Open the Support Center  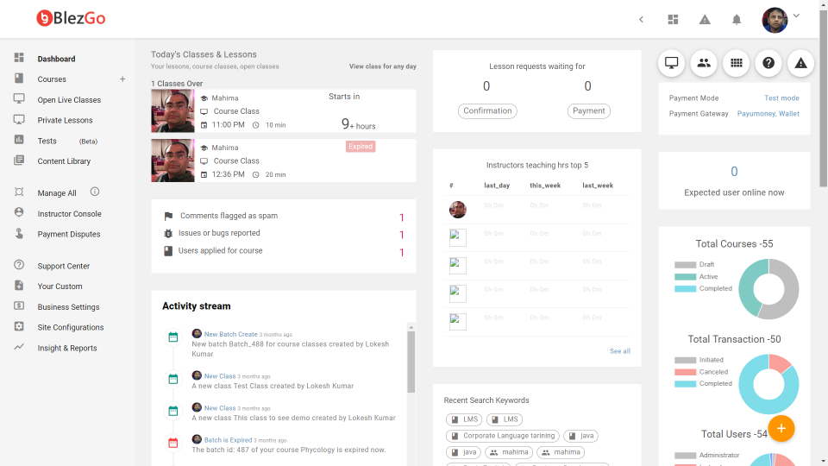click(x=63, y=267)
